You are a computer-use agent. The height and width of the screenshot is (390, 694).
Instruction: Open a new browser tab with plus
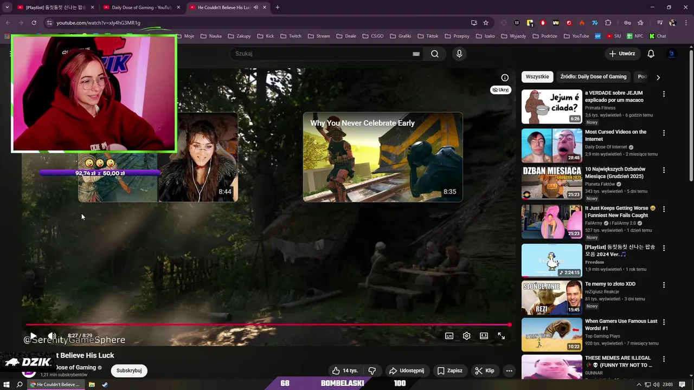278,8
